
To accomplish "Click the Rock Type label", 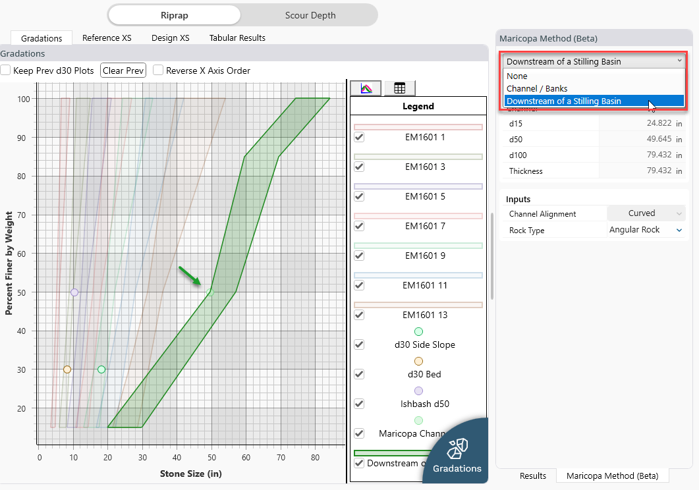I will (526, 231).
